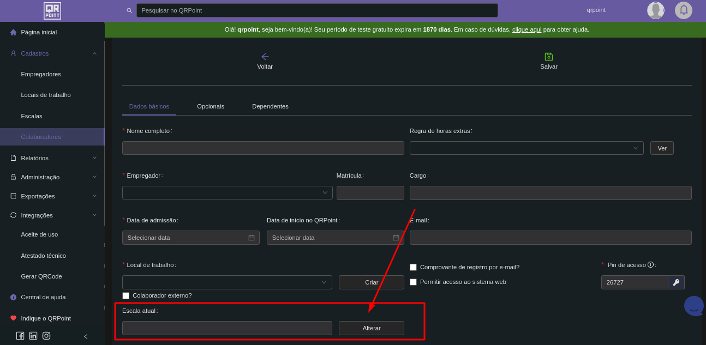This screenshot has height=345, width=706.
Task: Open the notifications bell icon
Action: click(x=684, y=10)
